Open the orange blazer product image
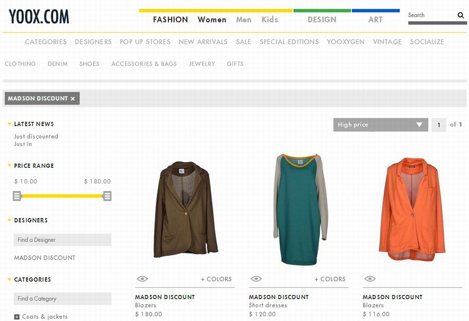Viewport: 469px width, 321px height. coord(412,209)
